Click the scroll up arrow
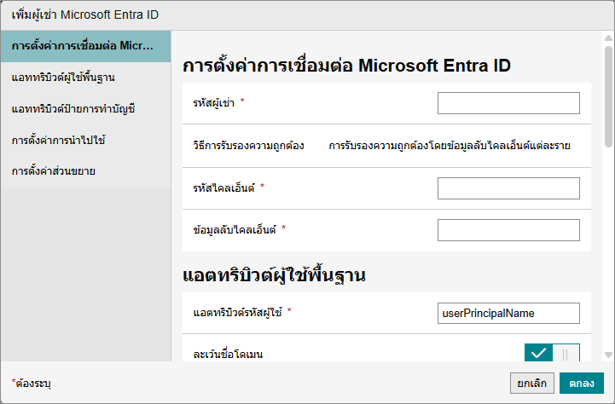Image resolution: width=615 pixels, height=404 pixels. pyautogui.click(x=608, y=38)
